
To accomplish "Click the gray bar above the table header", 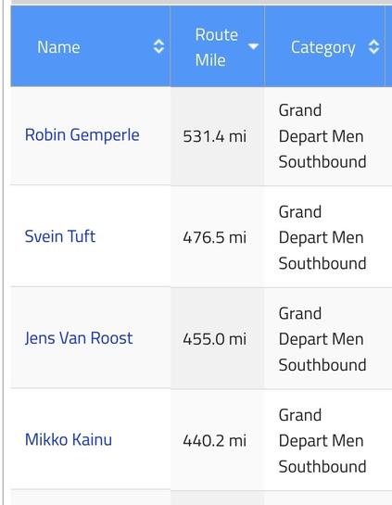I will [201, 2].
